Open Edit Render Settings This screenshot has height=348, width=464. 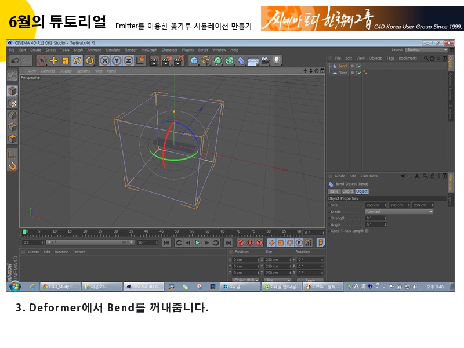(x=179, y=61)
